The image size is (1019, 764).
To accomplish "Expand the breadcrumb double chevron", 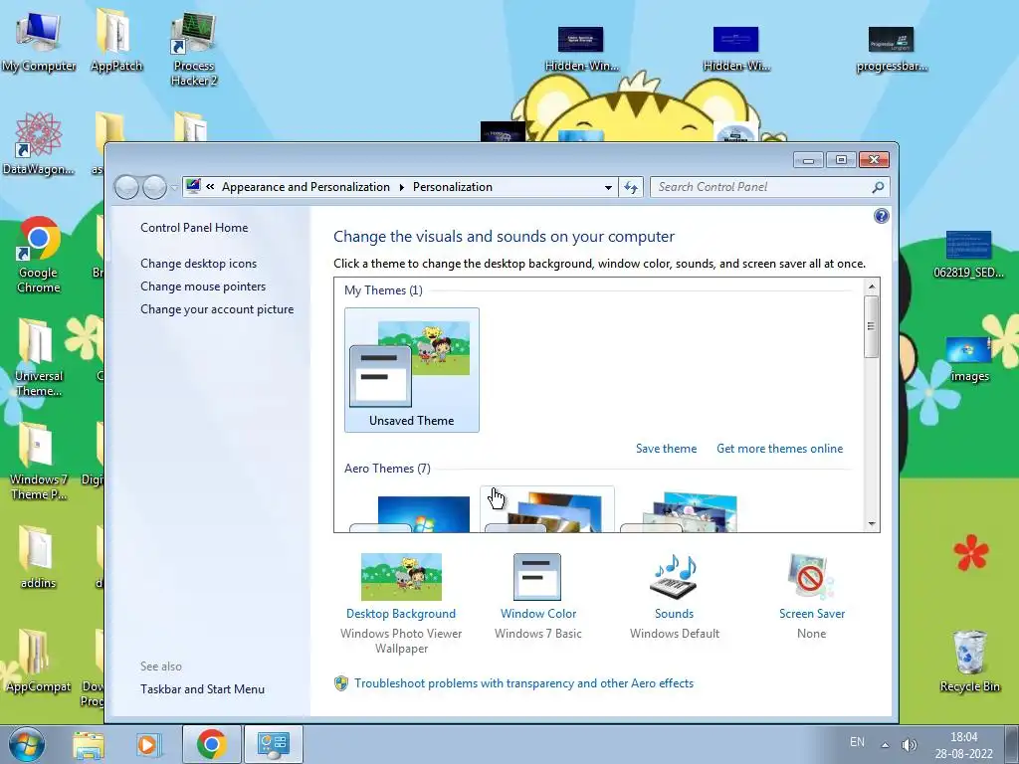I will click(x=210, y=187).
